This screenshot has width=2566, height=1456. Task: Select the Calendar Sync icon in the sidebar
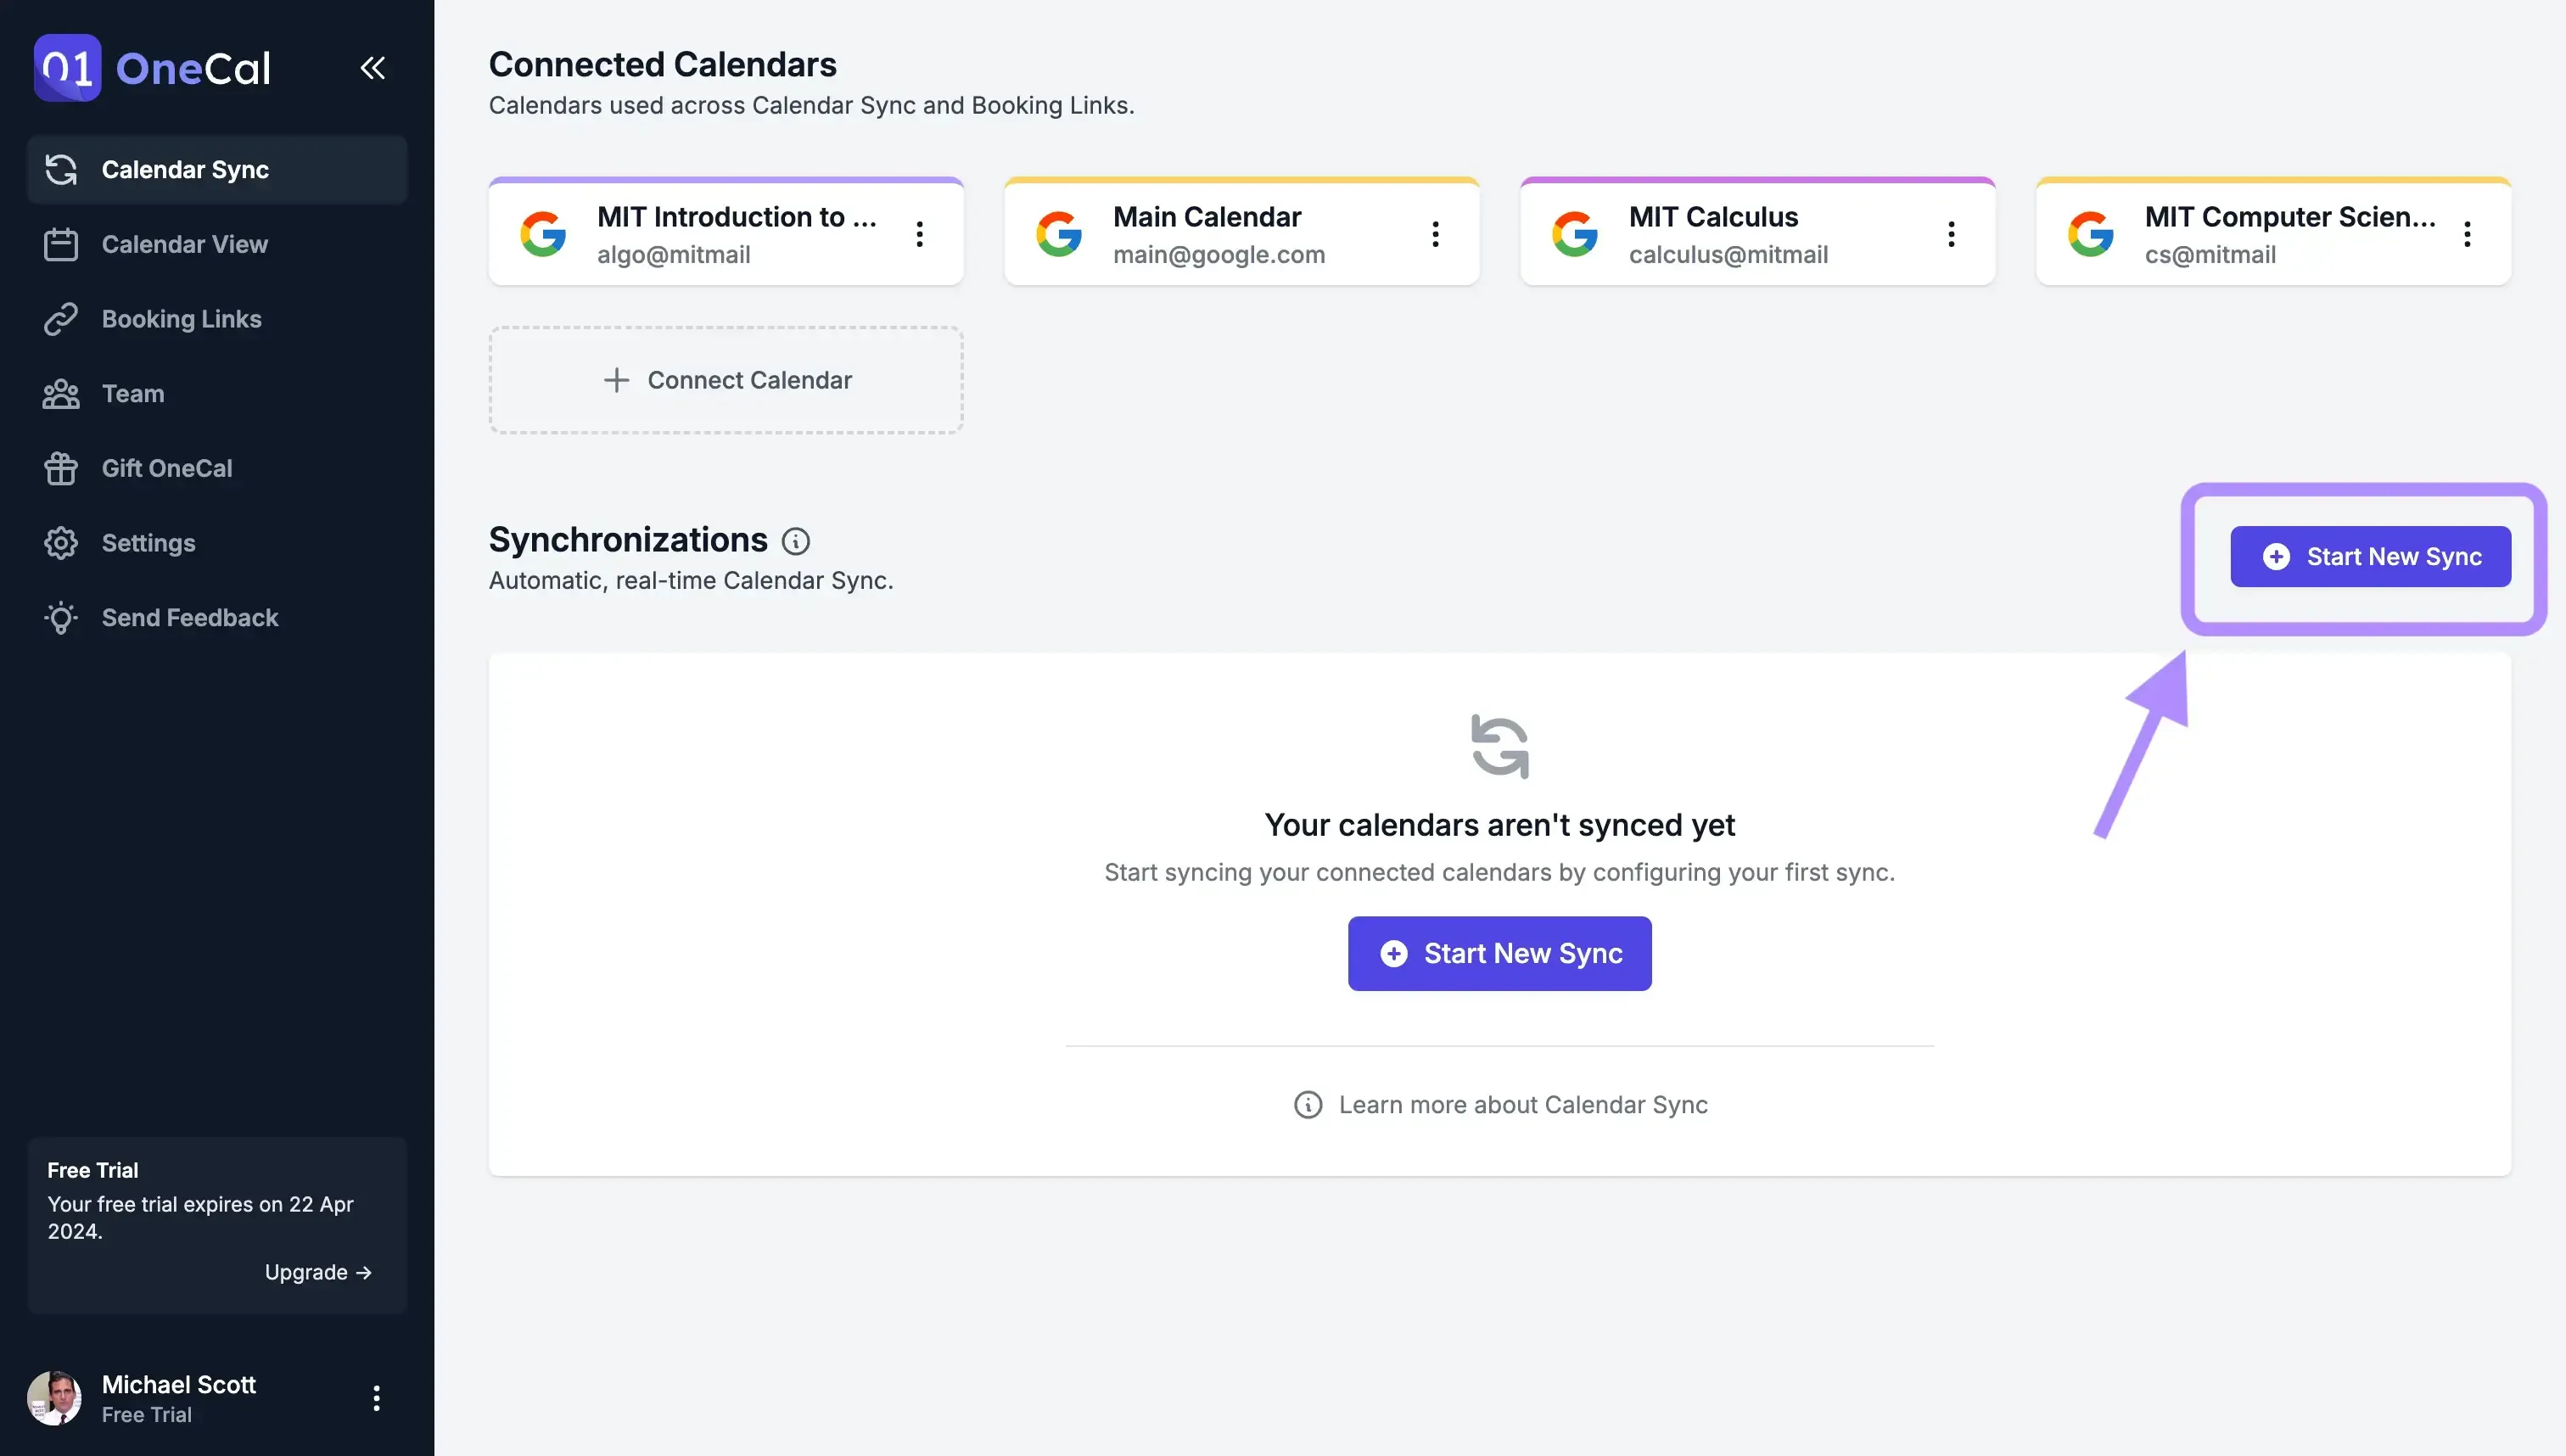pyautogui.click(x=61, y=169)
